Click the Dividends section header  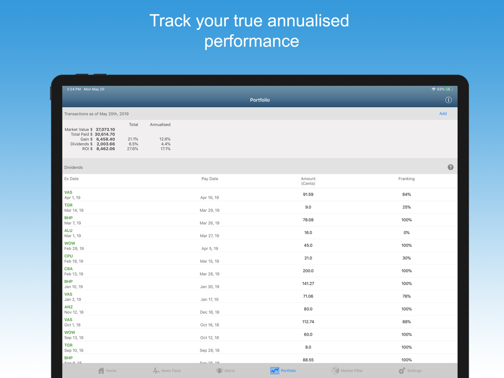[x=73, y=167]
